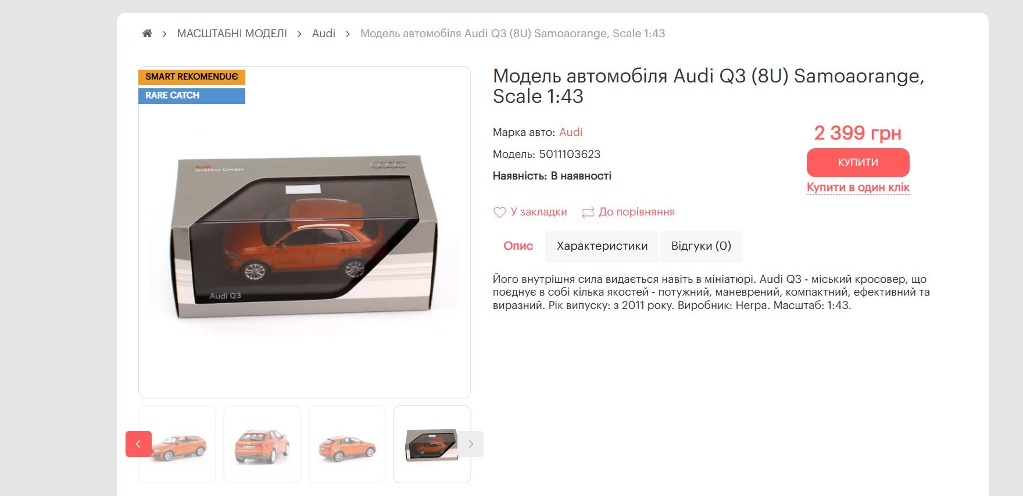Open the Audi brand link next to Марка авто
This screenshot has height=496, width=1023.
[x=571, y=132]
